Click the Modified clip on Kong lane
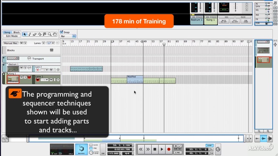Screen dimensions: 278x156 tap(135, 79)
